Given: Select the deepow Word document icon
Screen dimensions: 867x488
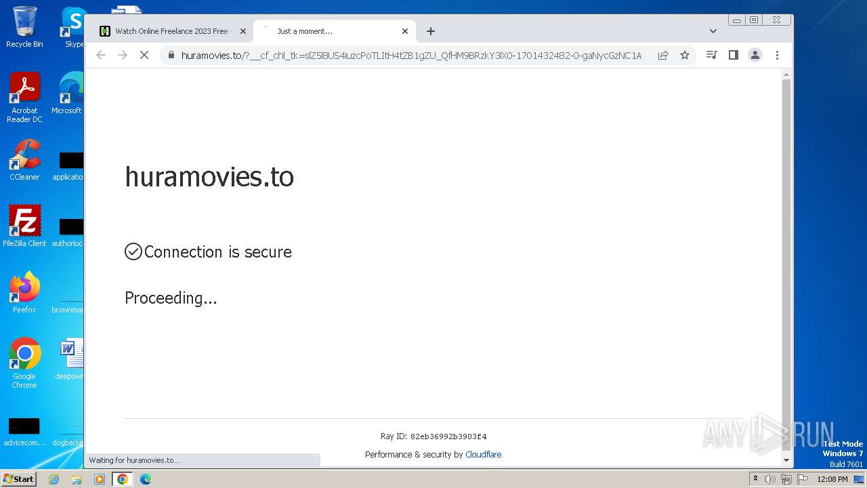Looking at the screenshot, I should pos(70,359).
